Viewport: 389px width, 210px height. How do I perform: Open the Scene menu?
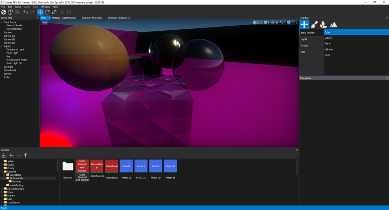point(18,7)
